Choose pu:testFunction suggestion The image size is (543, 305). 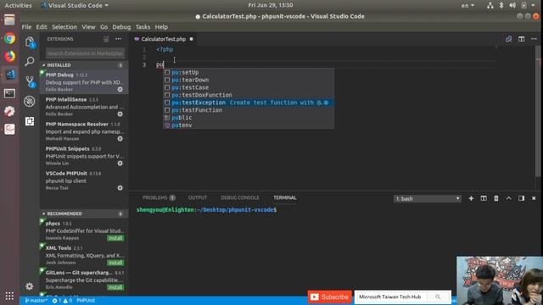249,110
